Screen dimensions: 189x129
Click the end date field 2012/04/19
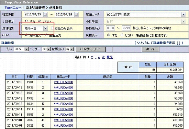point(64,14)
